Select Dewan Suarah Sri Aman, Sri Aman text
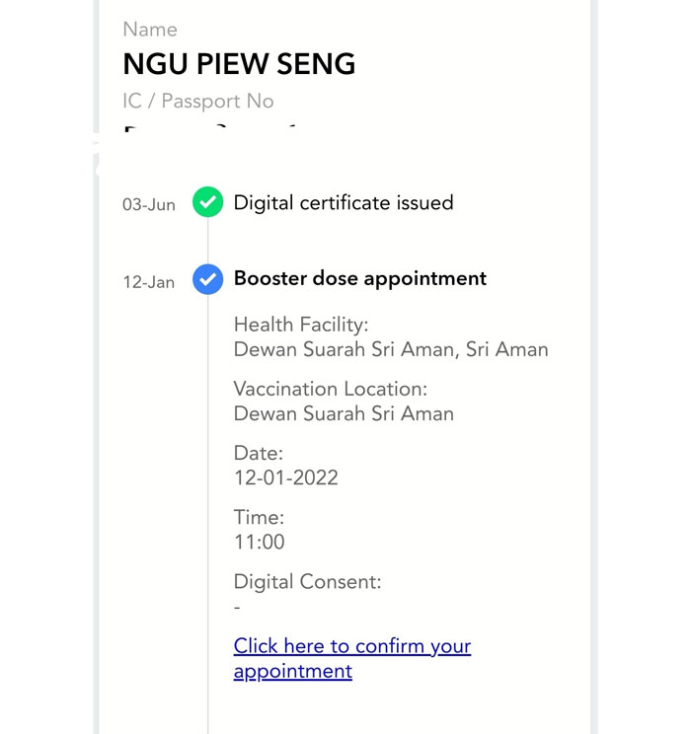This screenshot has height=734, width=691. [x=390, y=350]
